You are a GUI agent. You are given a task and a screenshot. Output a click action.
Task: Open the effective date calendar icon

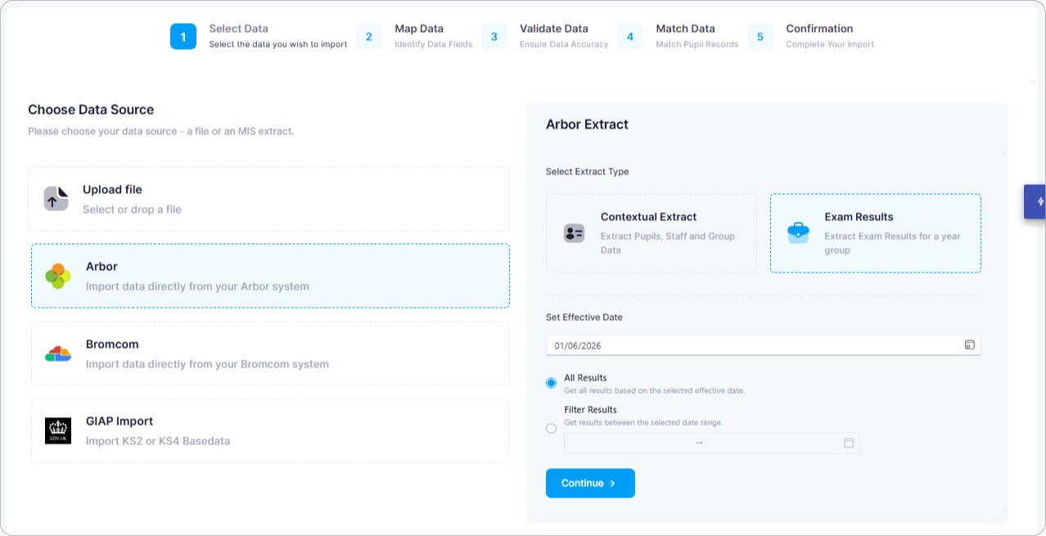click(969, 345)
